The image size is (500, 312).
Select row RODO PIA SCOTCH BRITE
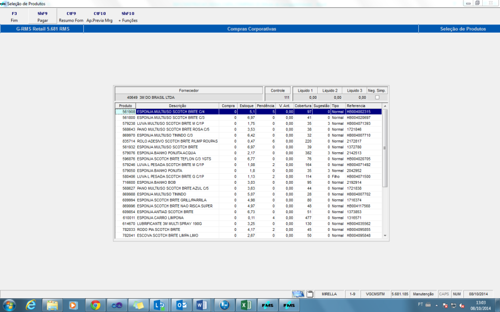coord(248,229)
